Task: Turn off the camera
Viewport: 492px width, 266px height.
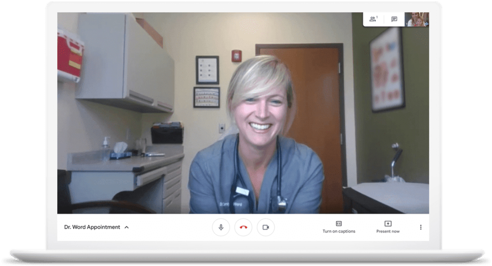Action: (266, 227)
